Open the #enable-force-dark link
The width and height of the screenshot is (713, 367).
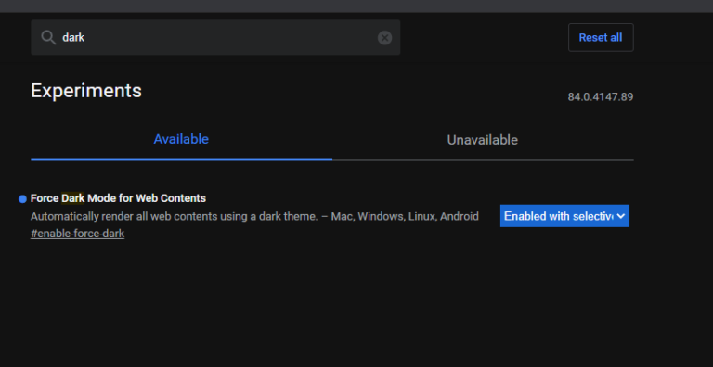77,234
